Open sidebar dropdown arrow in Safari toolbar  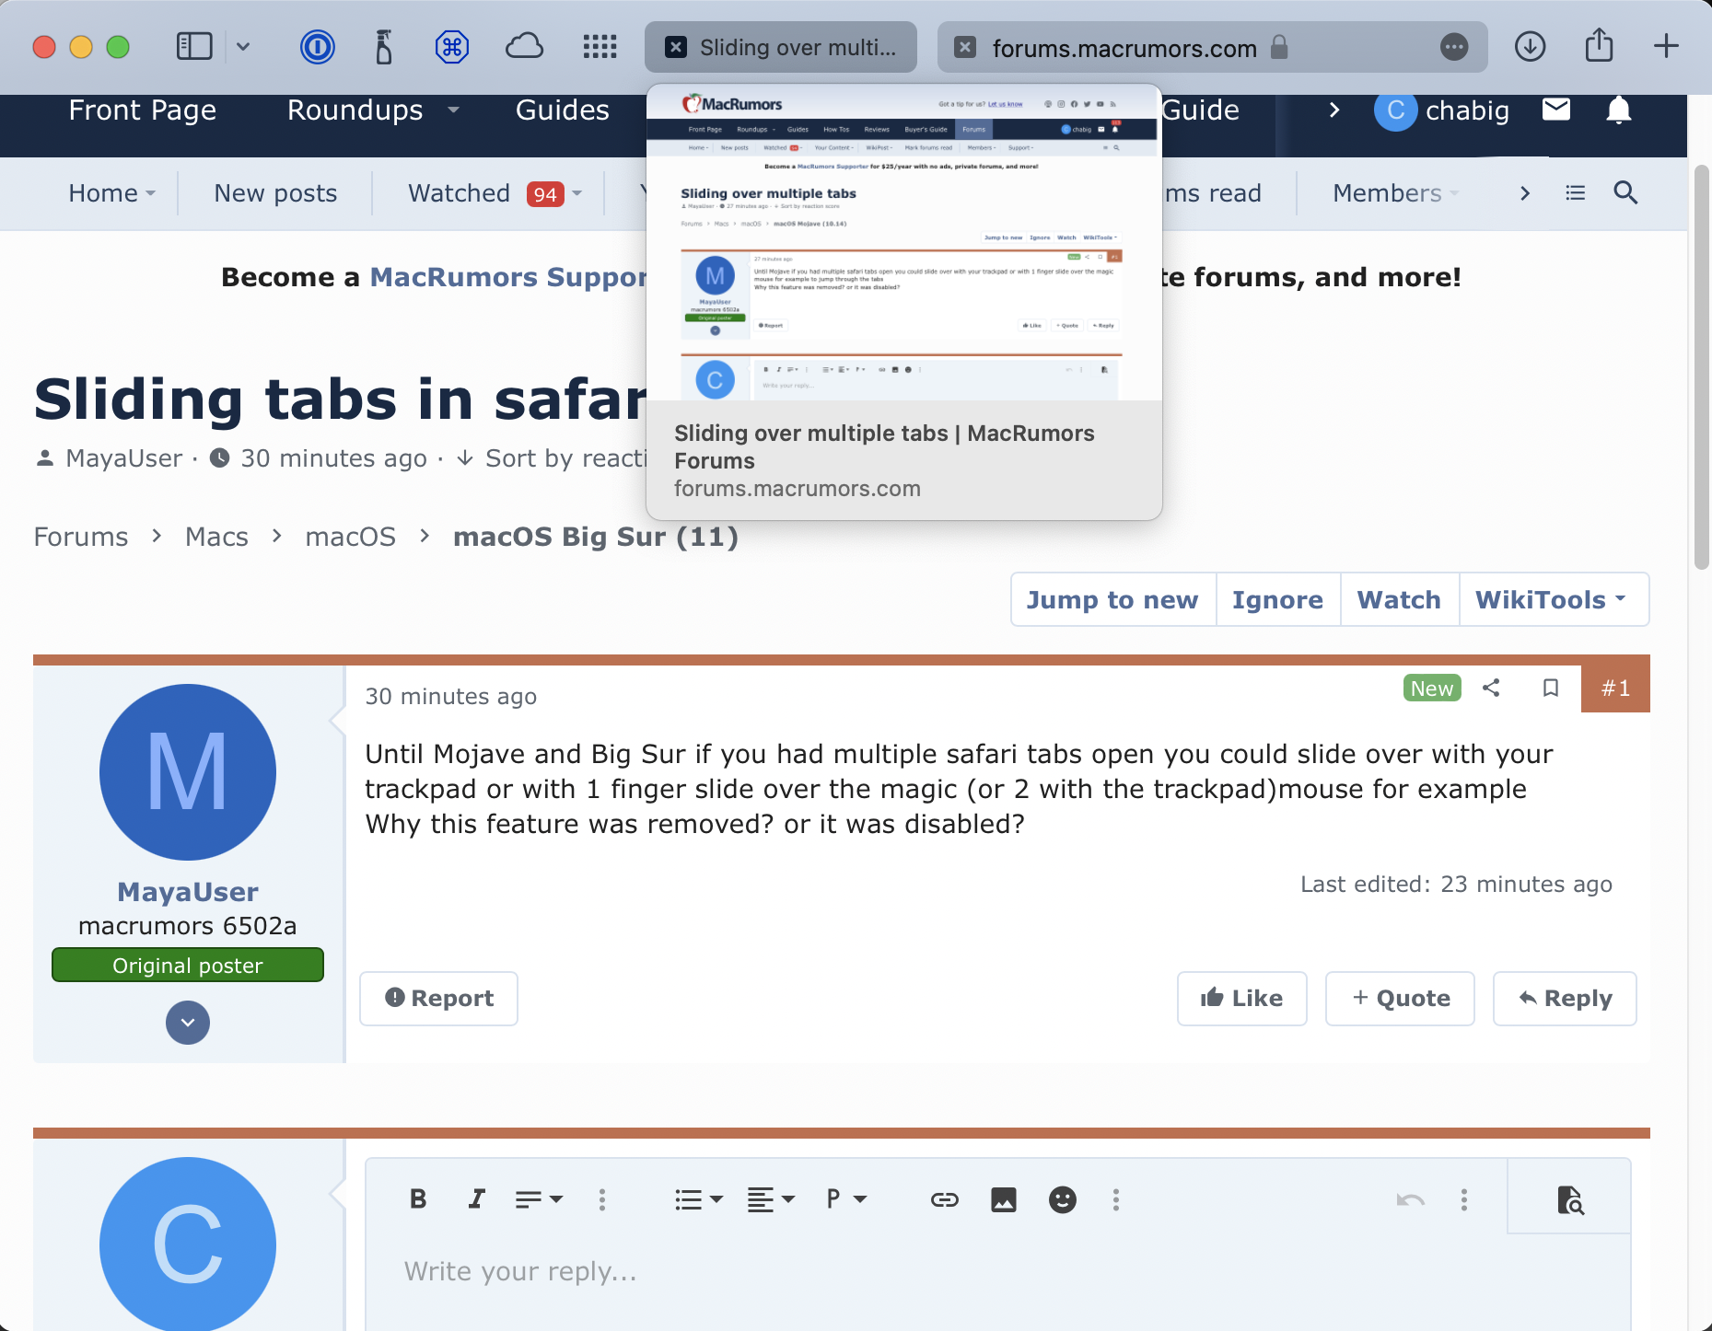coord(243,47)
